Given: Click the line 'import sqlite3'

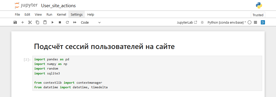Looking at the screenshot, I should [x=47, y=73].
